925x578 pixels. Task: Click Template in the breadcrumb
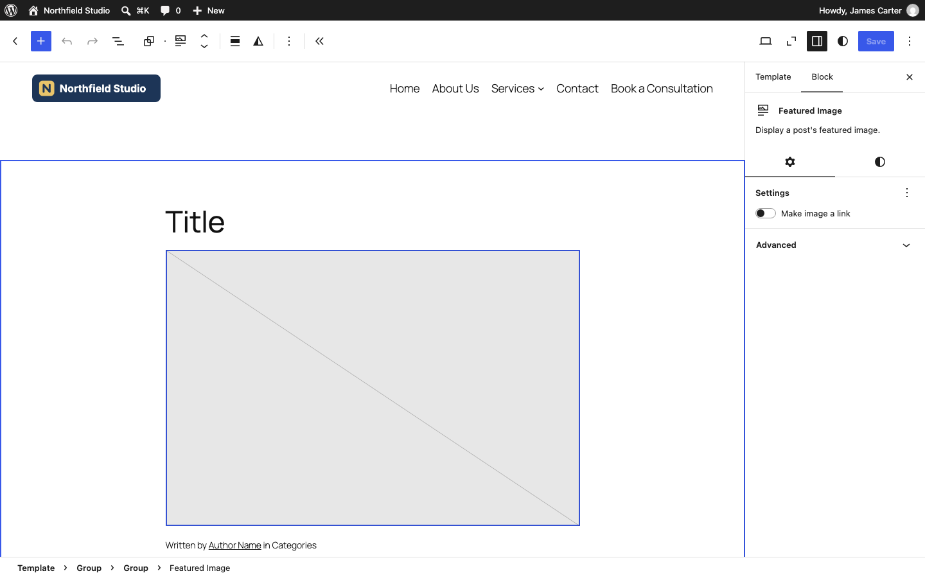[36, 568]
